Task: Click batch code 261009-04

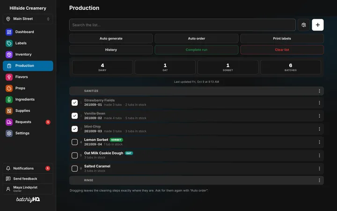Action: coord(93,144)
